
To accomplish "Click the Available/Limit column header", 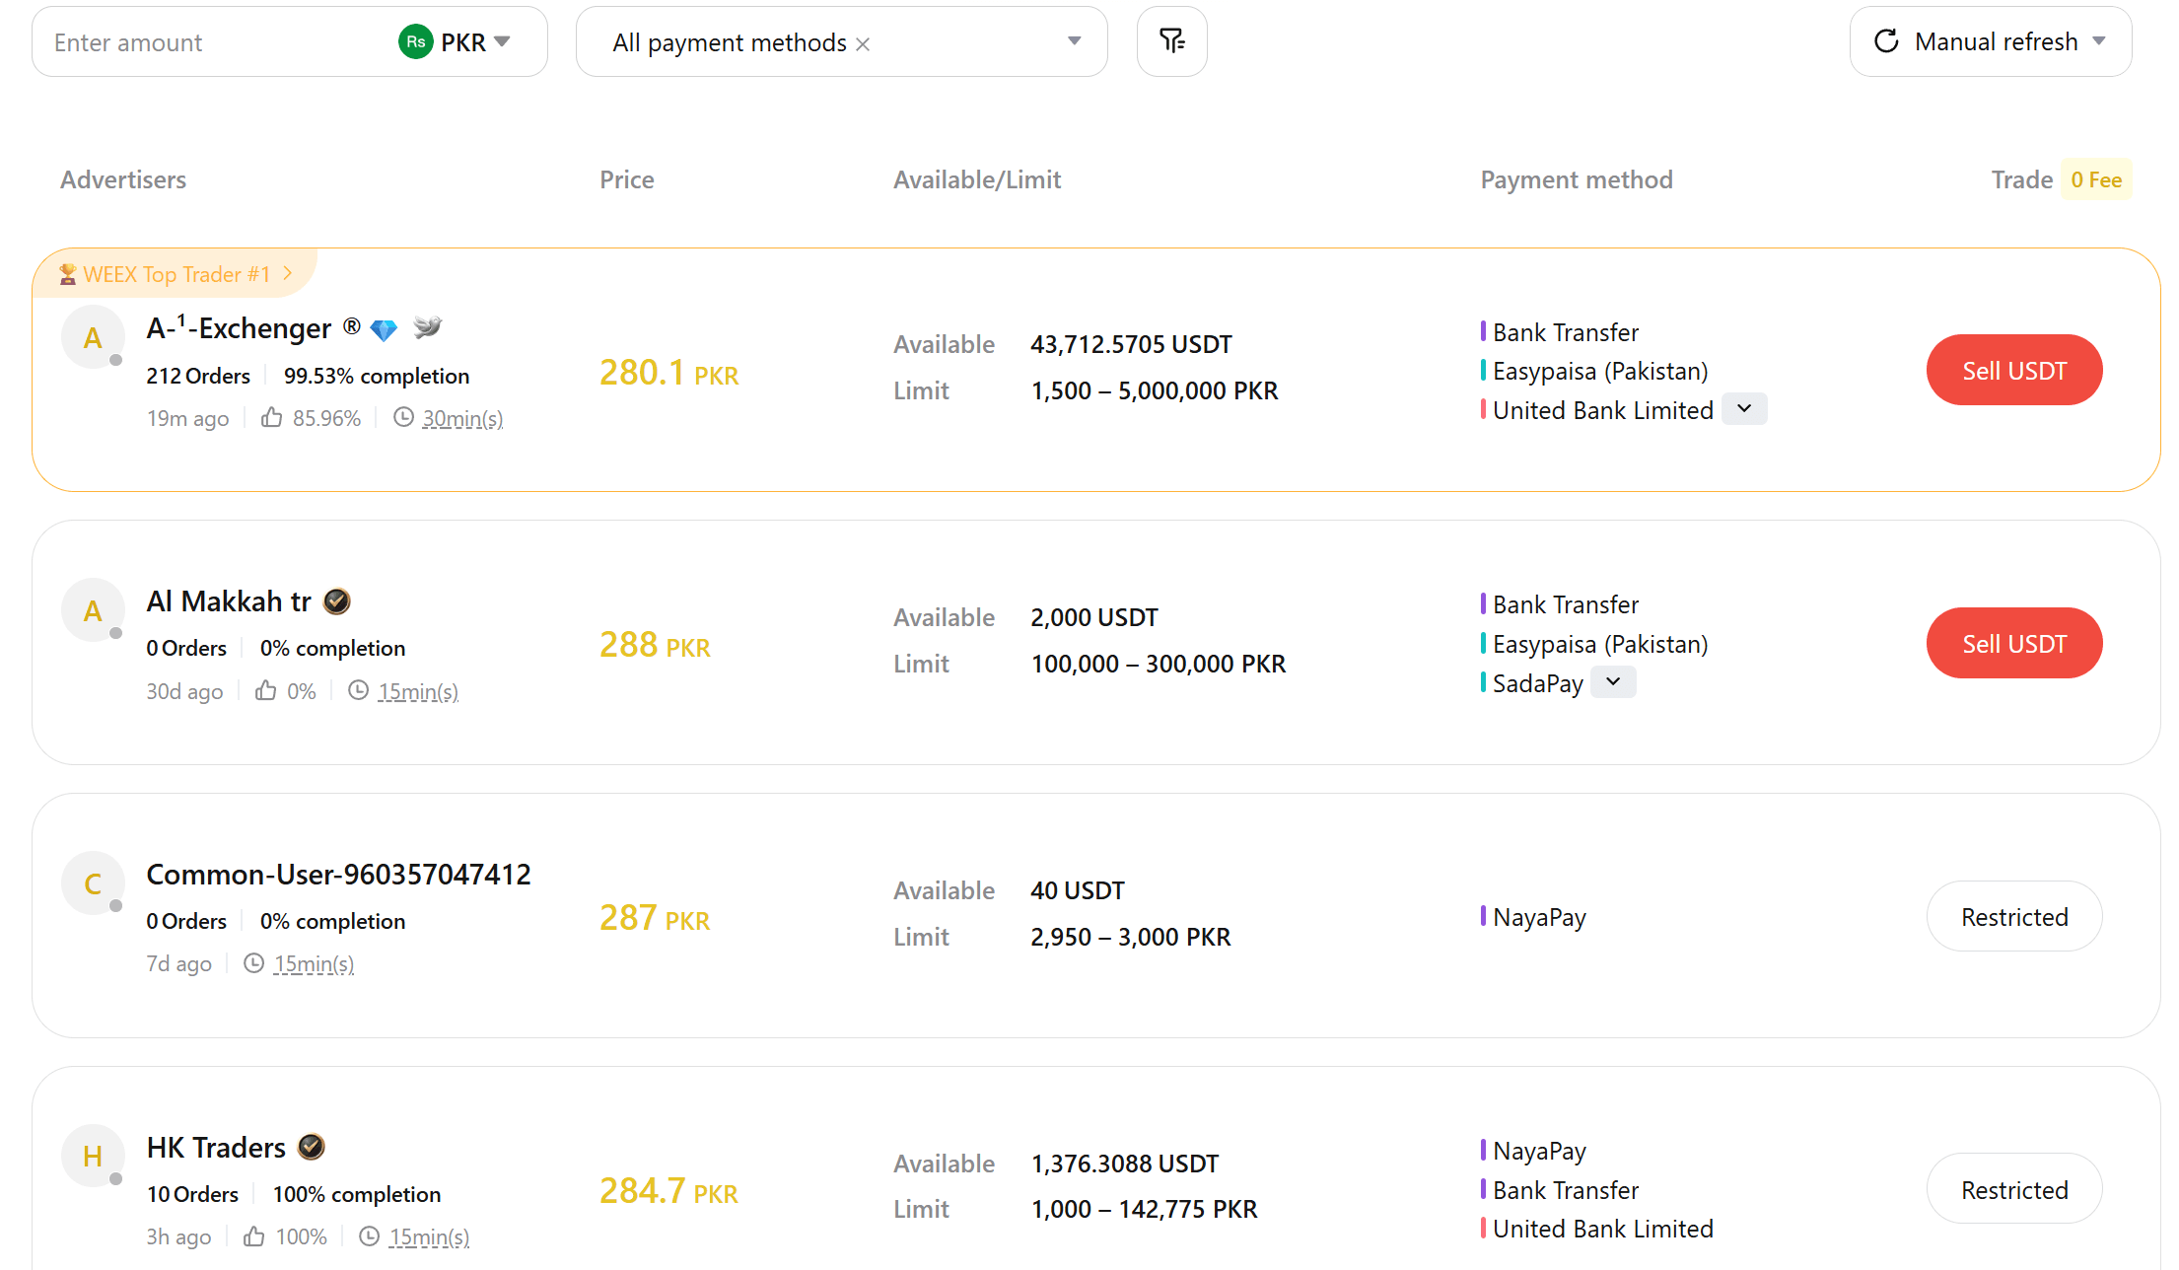I will click(x=977, y=179).
